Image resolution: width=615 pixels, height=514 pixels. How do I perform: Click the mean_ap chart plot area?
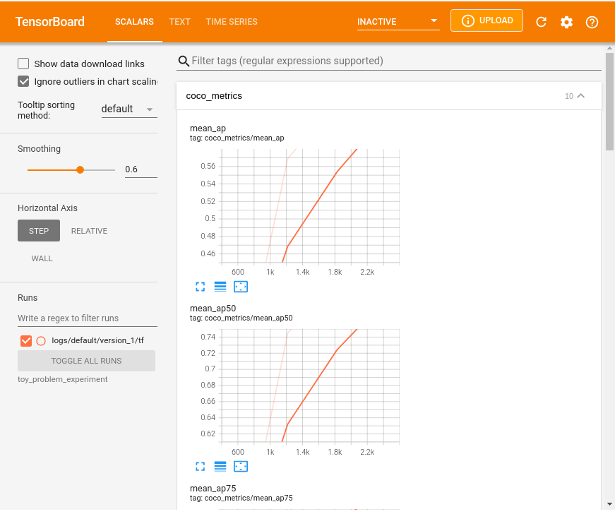pyautogui.click(x=310, y=206)
